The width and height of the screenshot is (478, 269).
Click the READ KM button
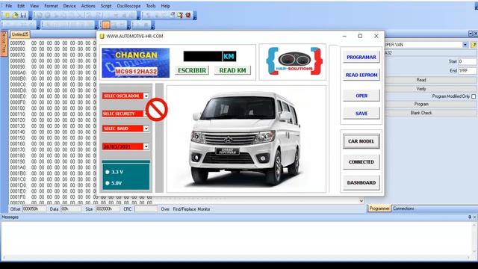(232, 70)
